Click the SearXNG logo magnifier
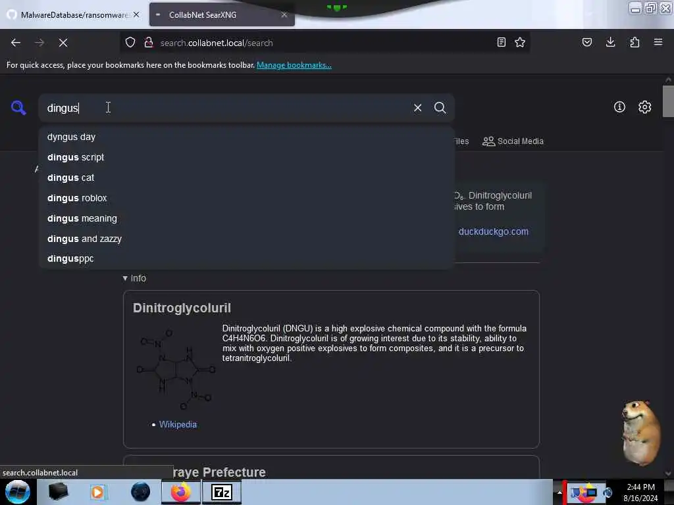 18,107
